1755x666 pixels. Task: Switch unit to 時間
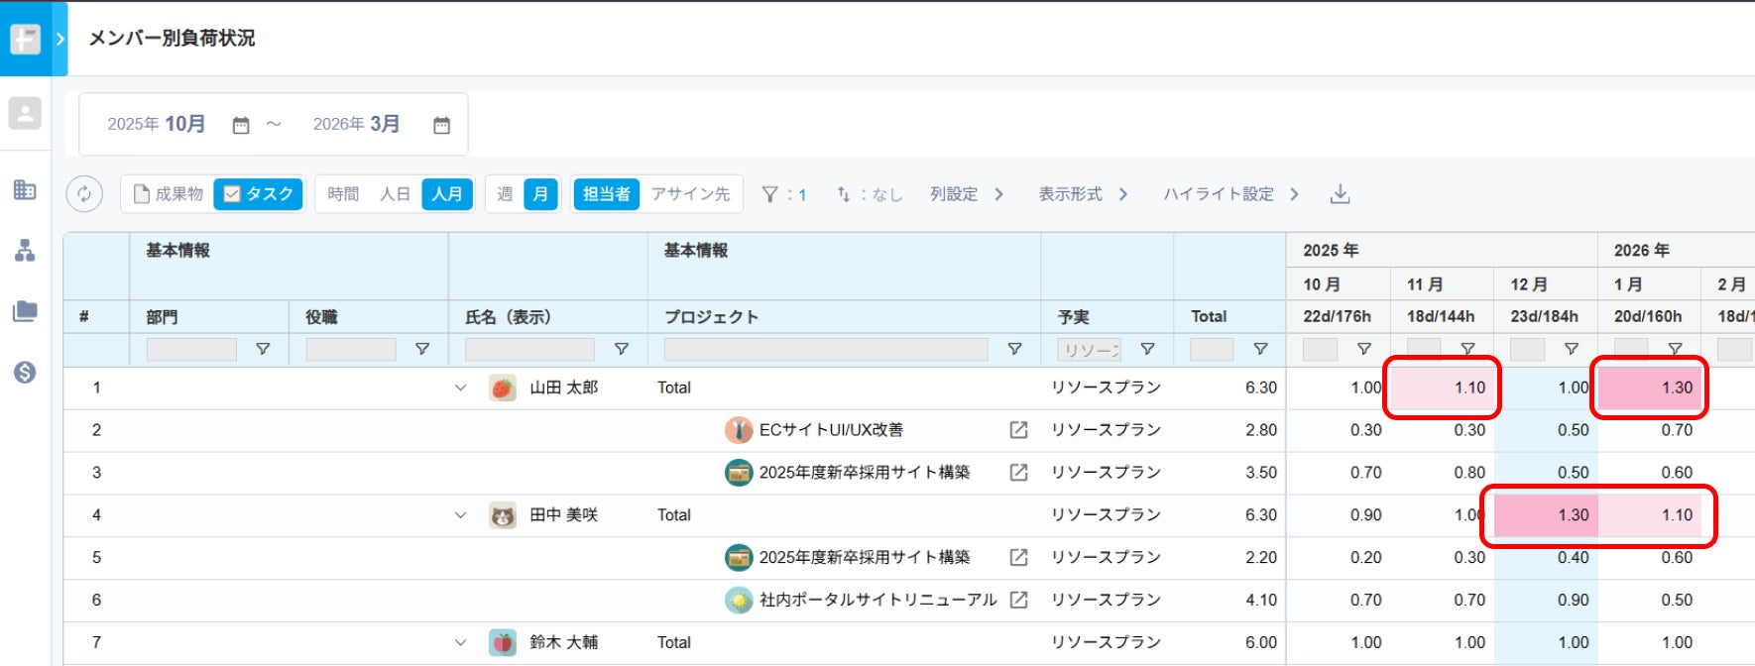tap(343, 193)
